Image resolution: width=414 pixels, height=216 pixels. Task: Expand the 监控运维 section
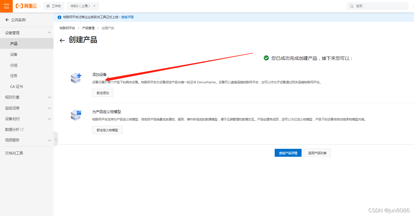(x=27, y=108)
